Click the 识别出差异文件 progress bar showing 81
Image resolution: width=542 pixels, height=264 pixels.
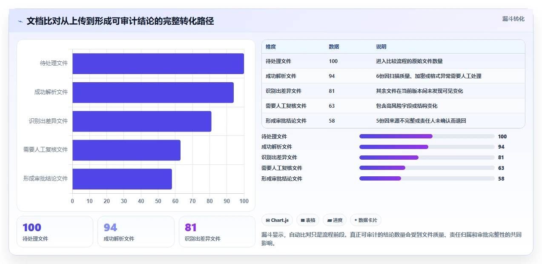(427, 158)
